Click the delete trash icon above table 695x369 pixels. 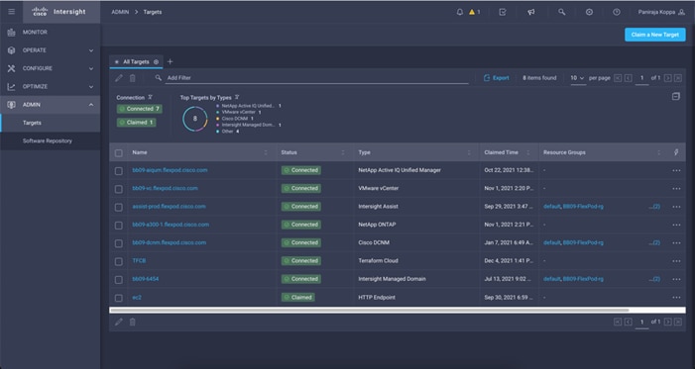[x=133, y=78]
